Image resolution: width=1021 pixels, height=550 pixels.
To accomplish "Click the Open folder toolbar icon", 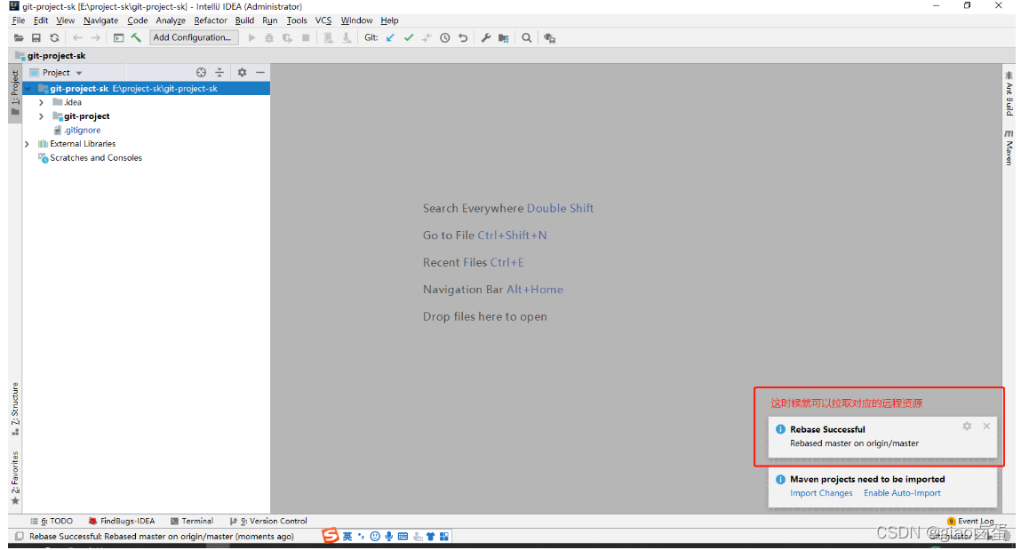I will pyautogui.click(x=19, y=37).
